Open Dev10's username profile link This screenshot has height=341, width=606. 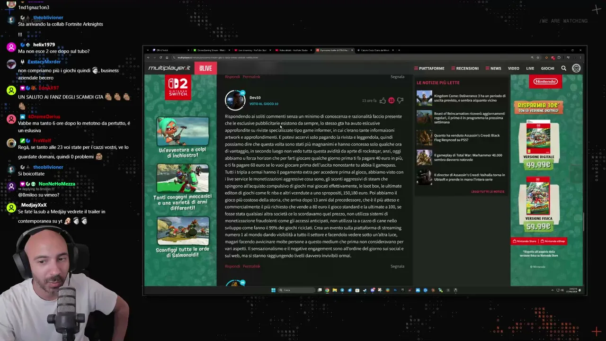click(x=255, y=98)
